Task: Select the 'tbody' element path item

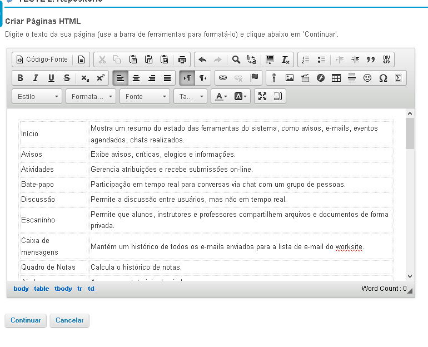Action: [x=63, y=289]
